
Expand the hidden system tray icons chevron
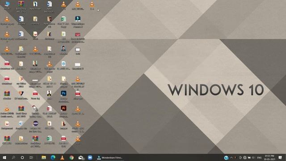(231, 158)
